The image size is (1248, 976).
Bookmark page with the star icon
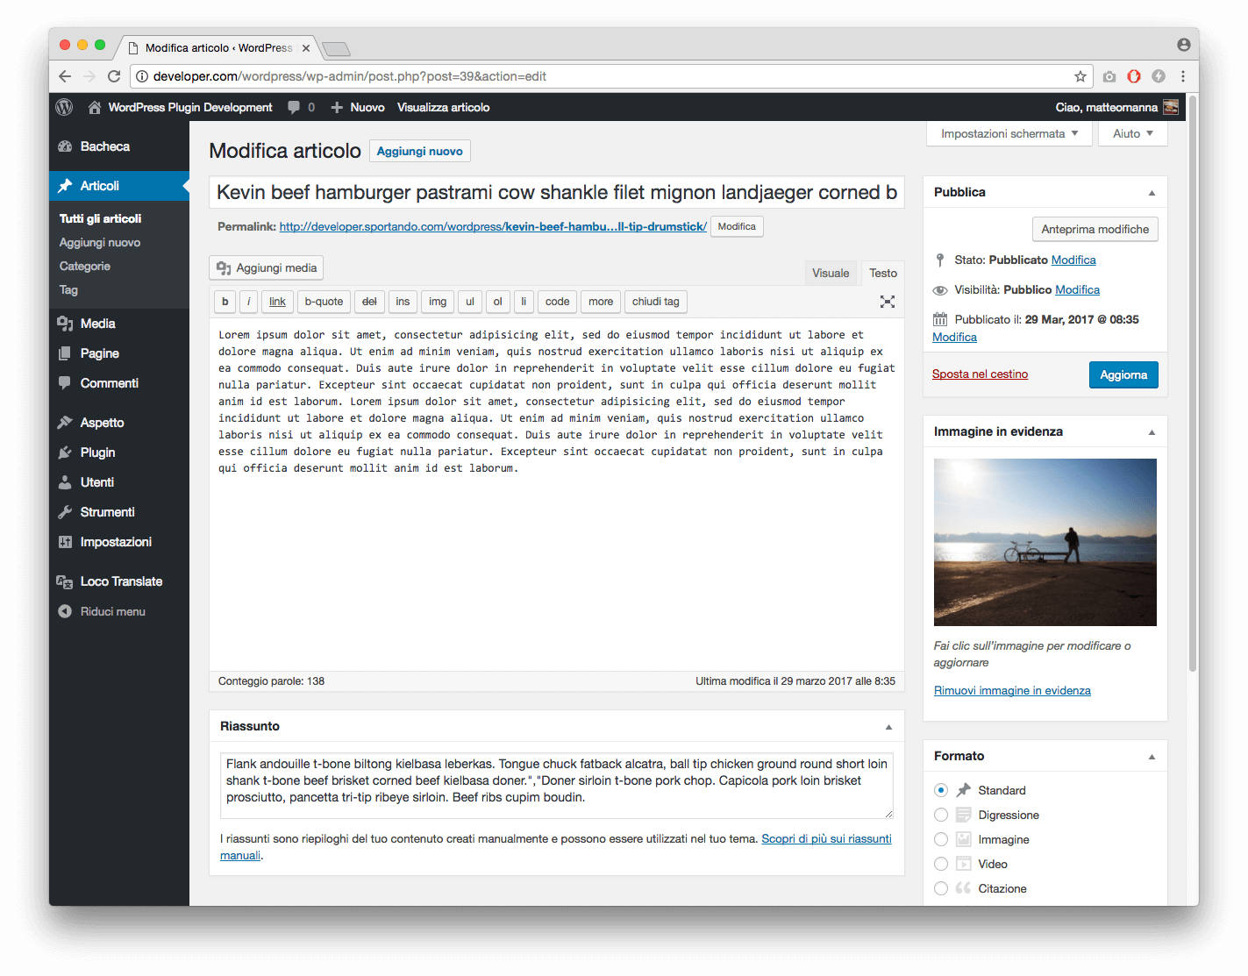(x=1080, y=76)
